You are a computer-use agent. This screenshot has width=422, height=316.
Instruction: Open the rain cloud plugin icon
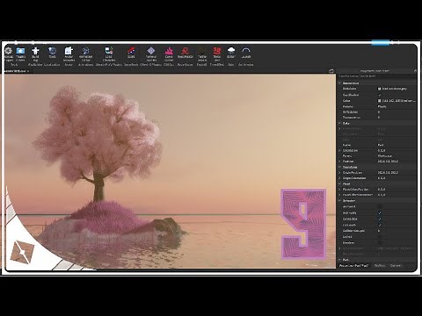point(231,51)
